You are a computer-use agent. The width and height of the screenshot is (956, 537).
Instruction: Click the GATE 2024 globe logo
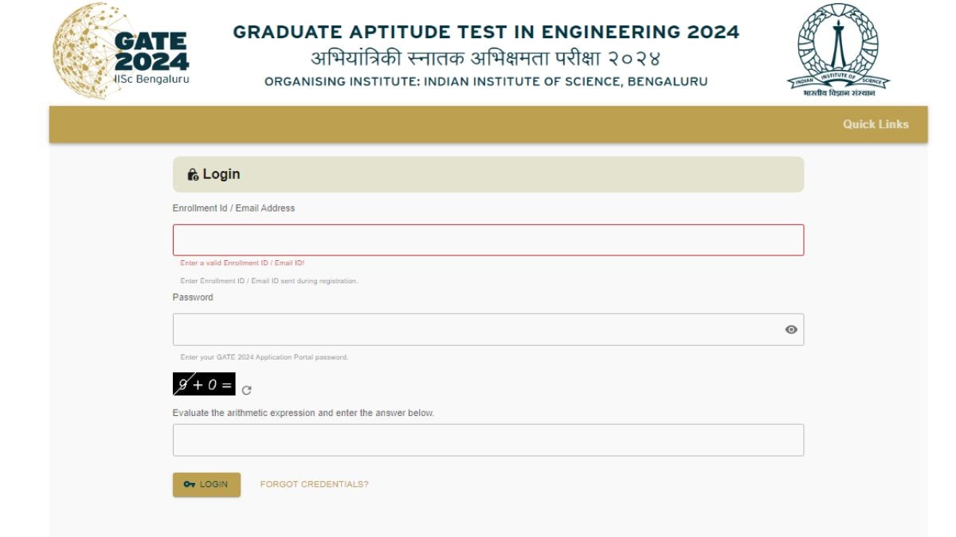pos(121,51)
